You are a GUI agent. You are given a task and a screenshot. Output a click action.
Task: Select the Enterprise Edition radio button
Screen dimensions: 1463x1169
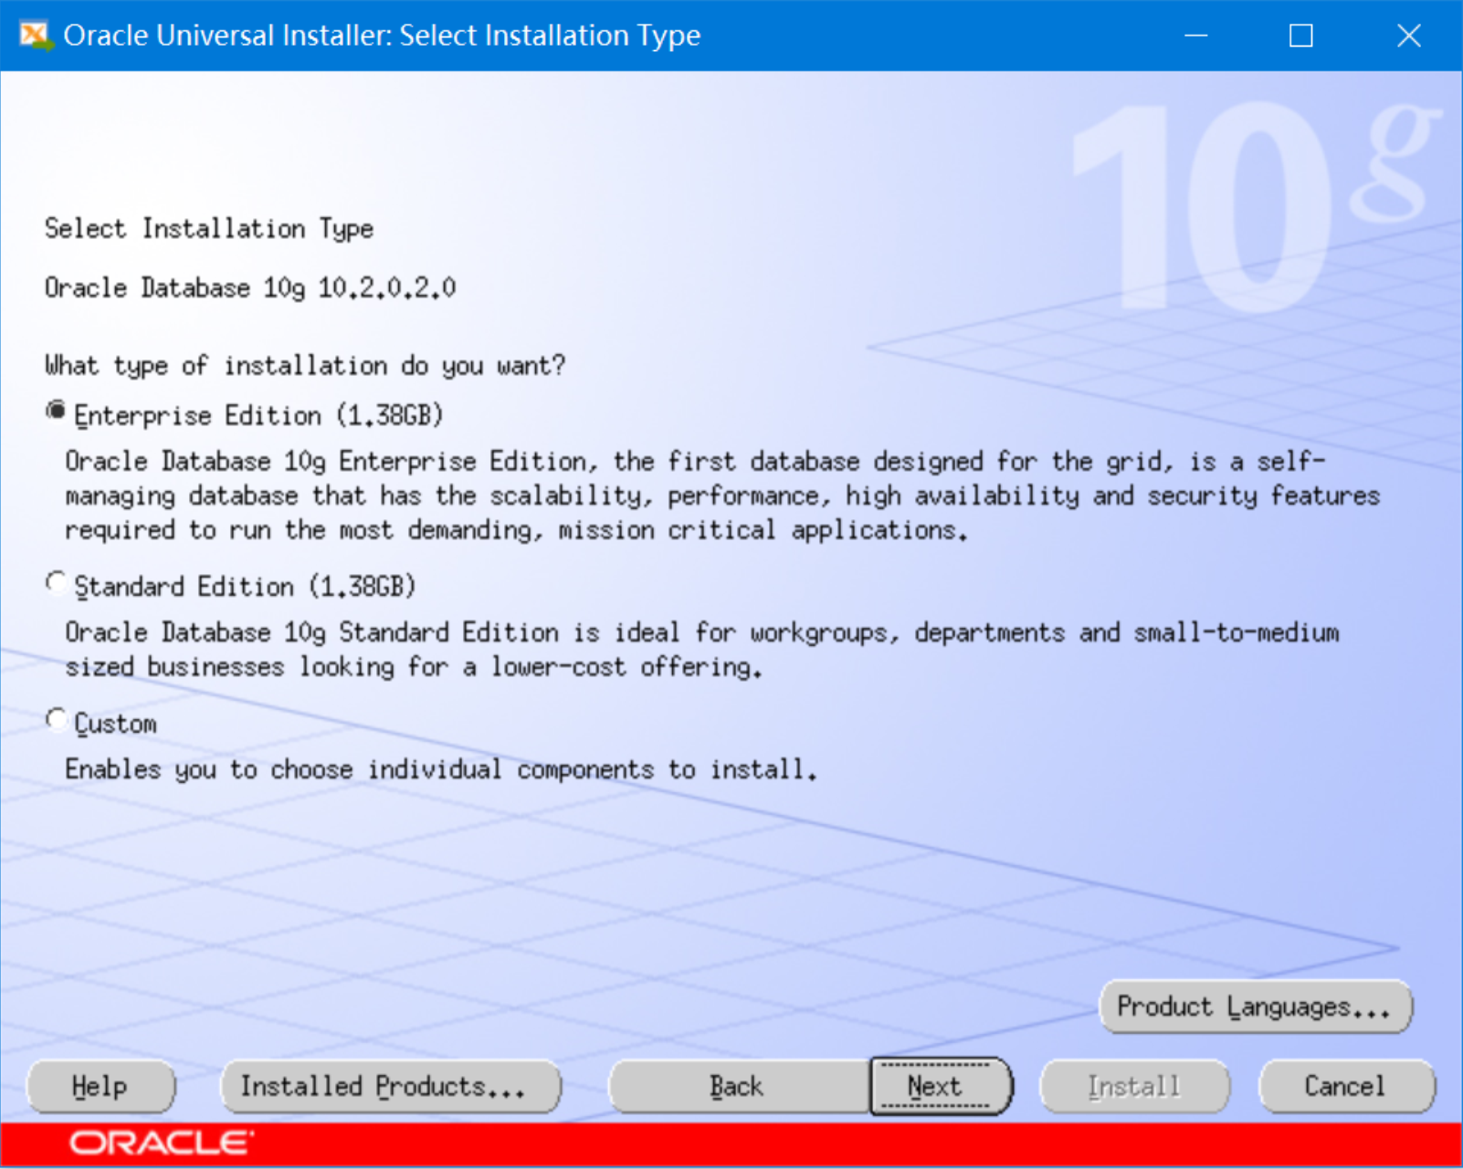57,412
